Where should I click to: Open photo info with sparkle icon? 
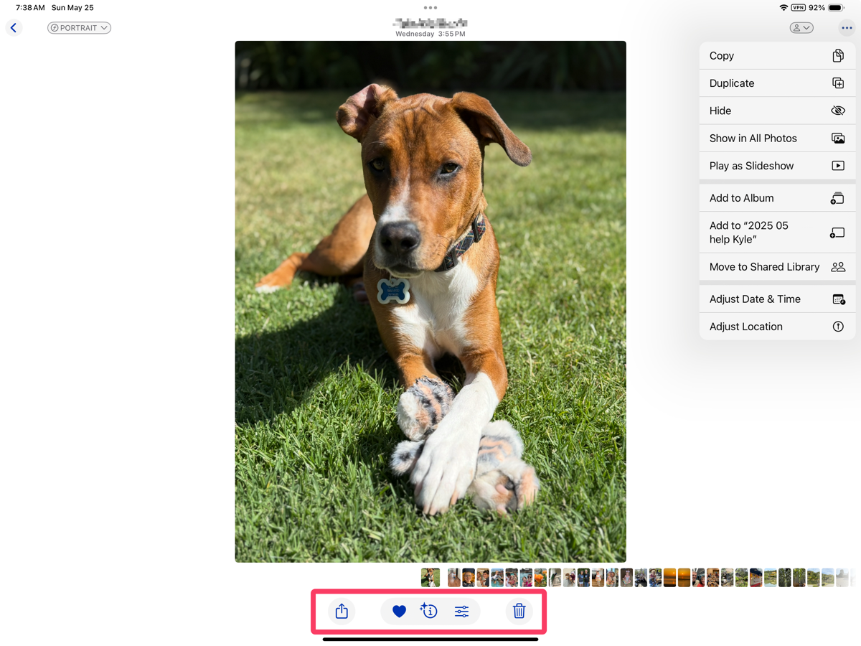429,611
